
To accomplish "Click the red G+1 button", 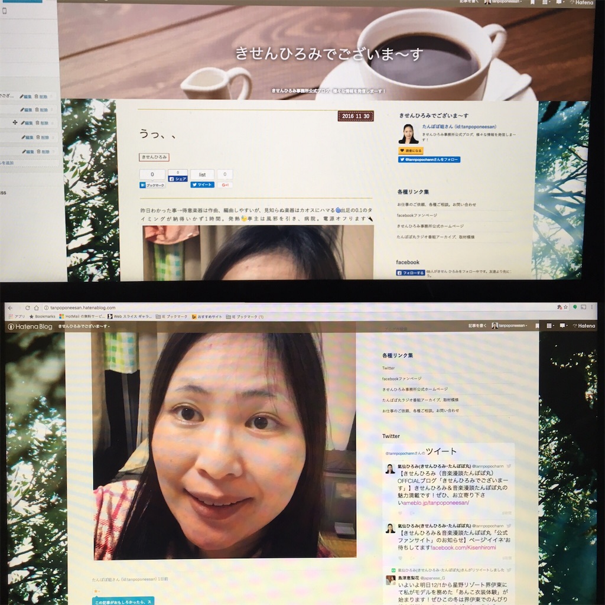I will 225,185.
